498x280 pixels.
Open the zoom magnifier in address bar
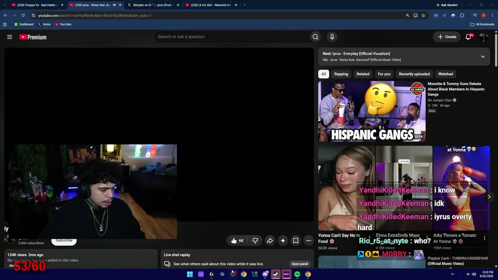[408, 16]
